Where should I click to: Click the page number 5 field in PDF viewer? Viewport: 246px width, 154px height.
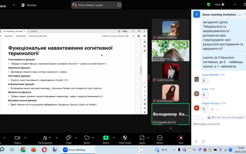point(145,83)
